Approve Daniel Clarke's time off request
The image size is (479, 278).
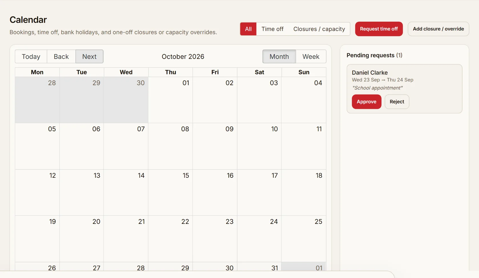pos(366,102)
